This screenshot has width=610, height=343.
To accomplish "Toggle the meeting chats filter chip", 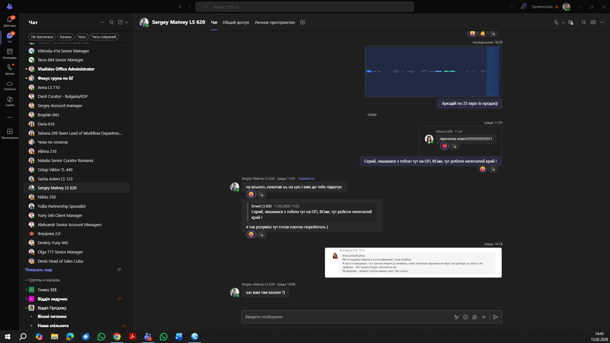I will pyautogui.click(x=104, y=37).
